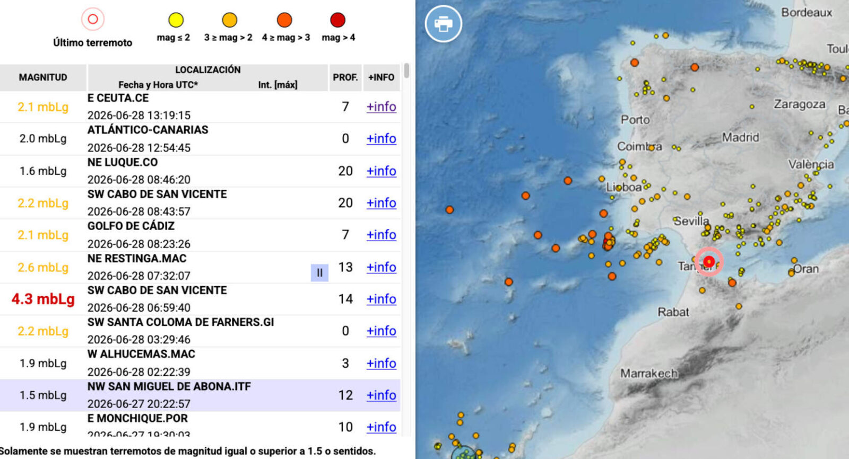Click the MAGNITUD column header
This screenshot has height=459, width=849.
43,77
